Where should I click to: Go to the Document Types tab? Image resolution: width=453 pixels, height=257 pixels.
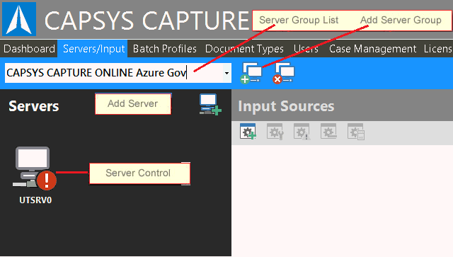coord(244,49)
